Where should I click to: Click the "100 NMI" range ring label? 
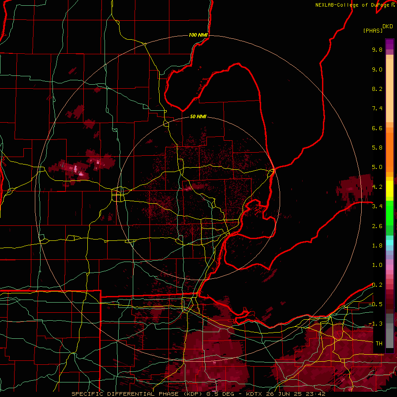click(198, 35)
